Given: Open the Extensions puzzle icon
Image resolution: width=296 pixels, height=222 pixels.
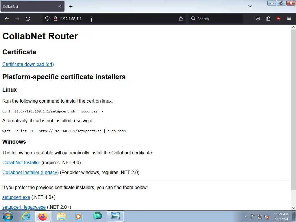Looking at the screenshot, I should point(268,18).
